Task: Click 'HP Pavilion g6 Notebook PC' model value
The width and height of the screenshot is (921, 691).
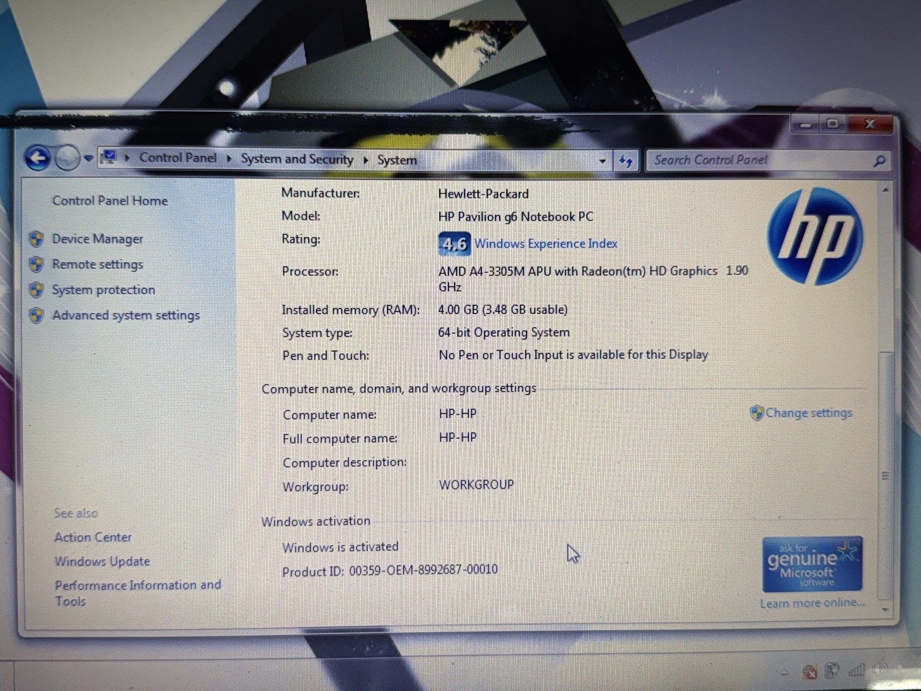Action: 516,217
